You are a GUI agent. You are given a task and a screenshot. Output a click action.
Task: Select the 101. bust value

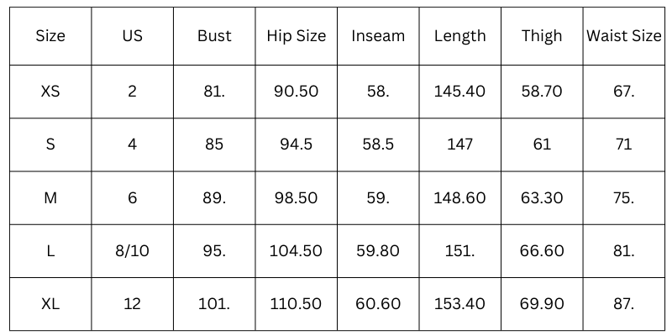pyautogui.click(x=214, y=303)
